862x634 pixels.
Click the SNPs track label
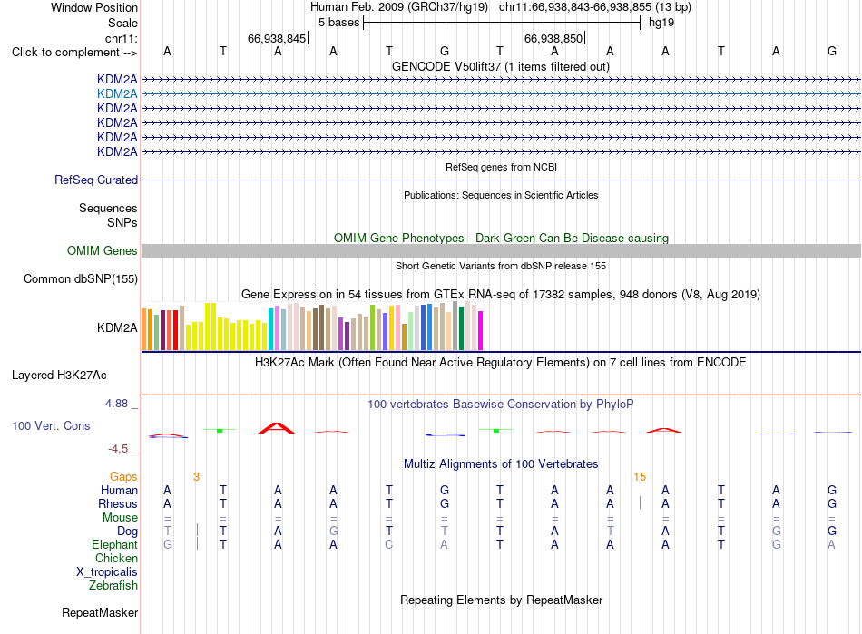click(122, 222)
